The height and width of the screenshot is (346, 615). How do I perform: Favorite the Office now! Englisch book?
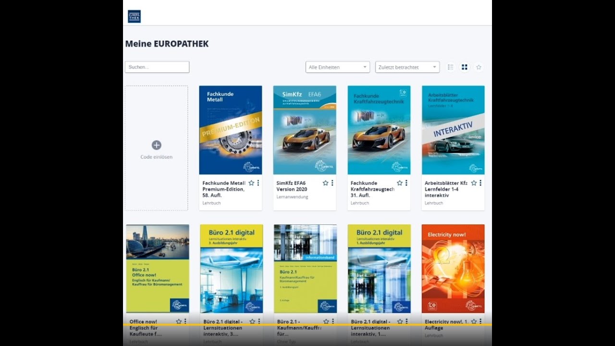[x=179, y=321]
